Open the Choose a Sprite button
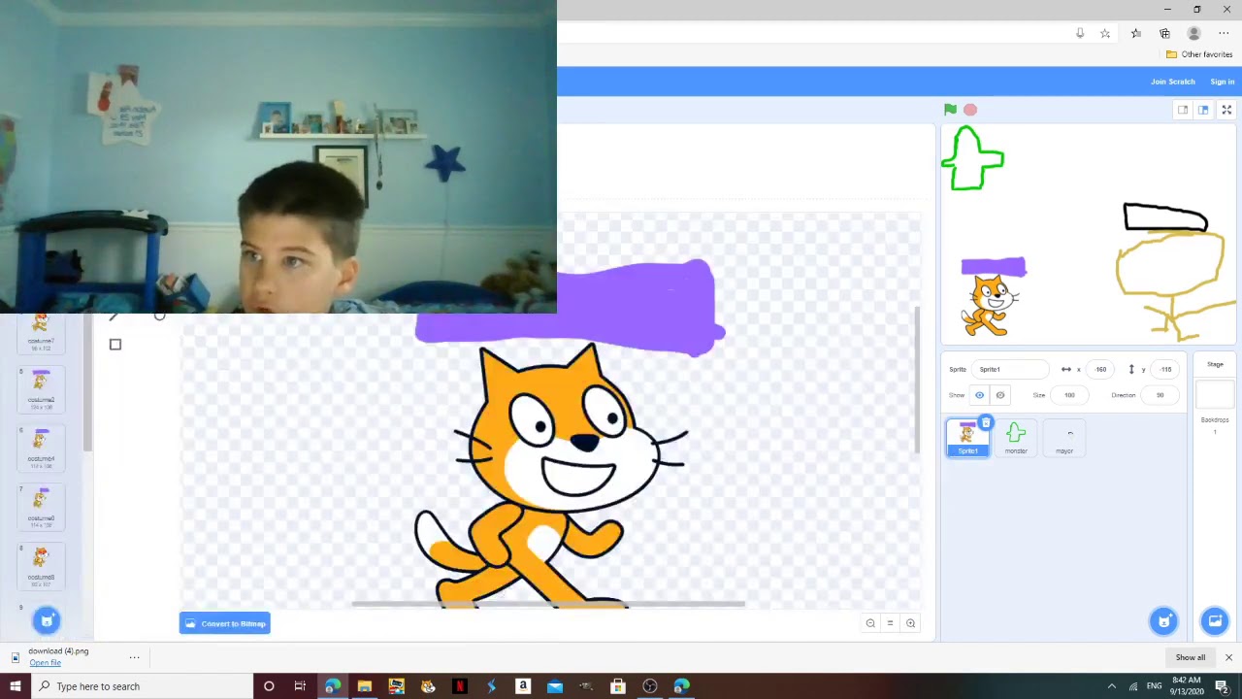1242x699 pixels. pos(1163,621)
